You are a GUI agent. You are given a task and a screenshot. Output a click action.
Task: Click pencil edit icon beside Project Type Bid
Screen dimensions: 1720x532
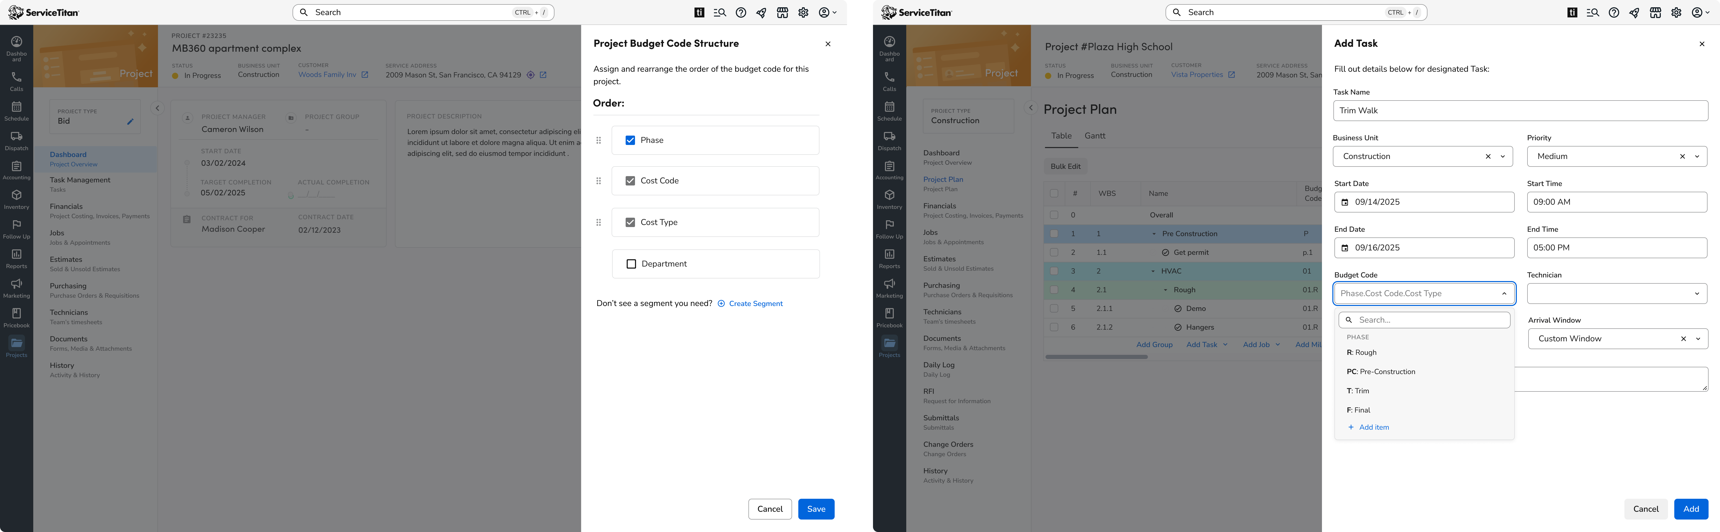point(130,122)
